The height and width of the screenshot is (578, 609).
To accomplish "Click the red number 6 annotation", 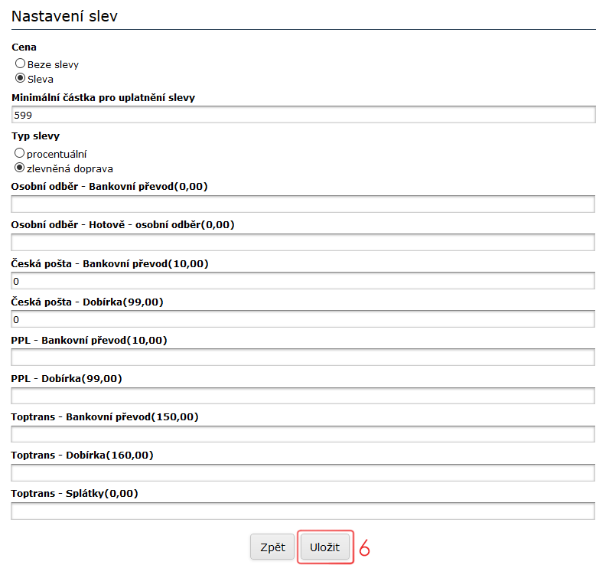I will click(x=365, y=548).
